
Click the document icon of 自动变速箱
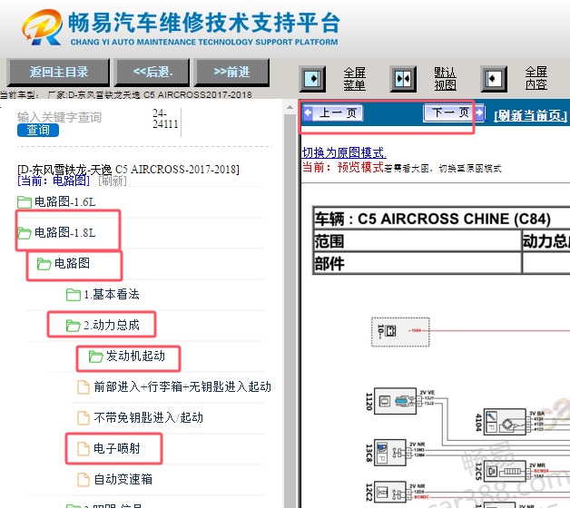84,480
